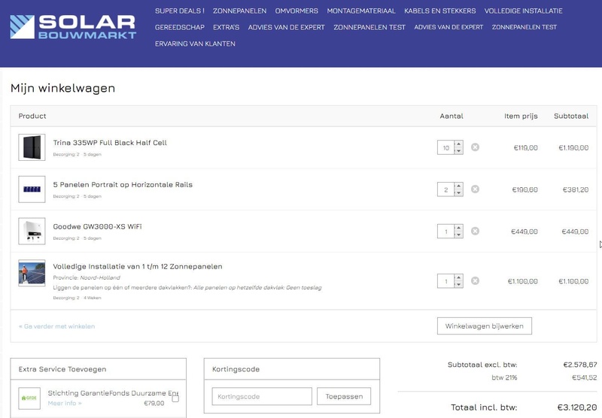602x418 pixels.
Task: Decrease 5 Panelen Portrait quantity down arrow
Action: pyautogui.click(x=458, y=192)
